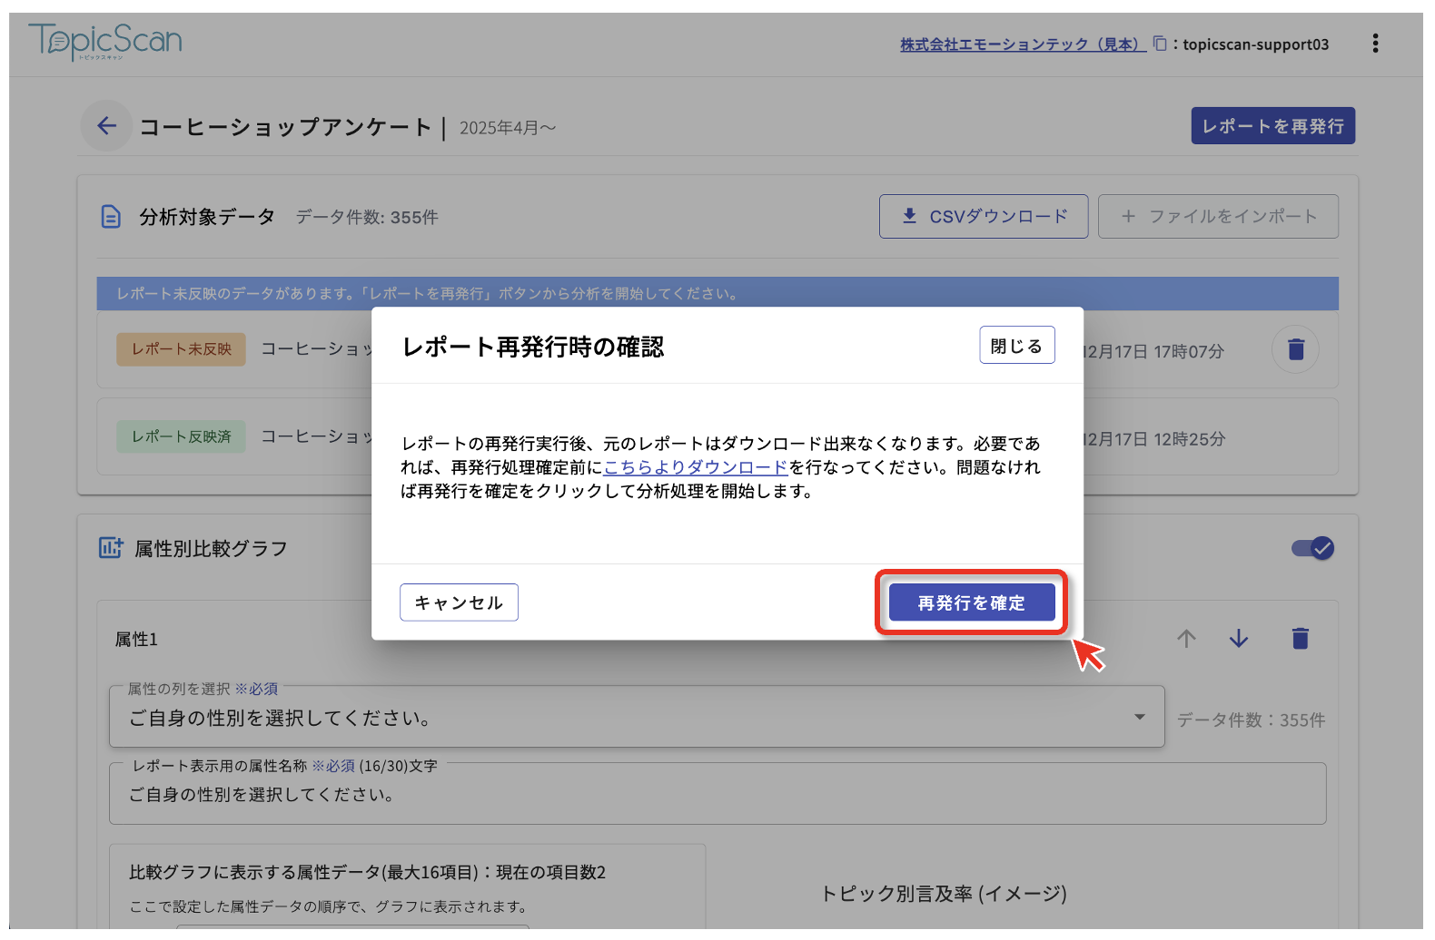Follow the こちらよりダウンロード link

point(696,467)
